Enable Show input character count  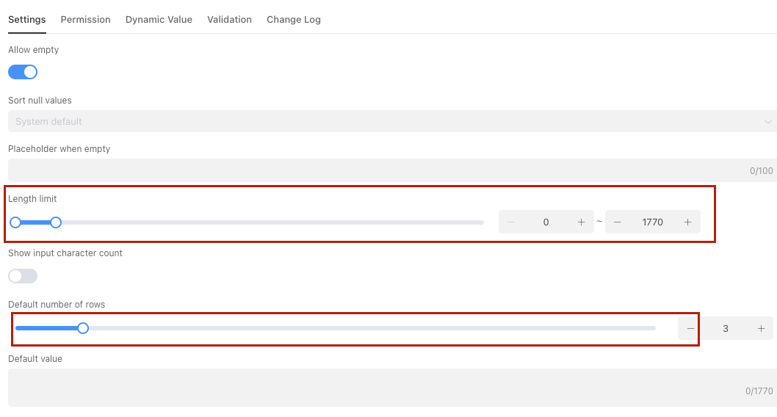(23, 276)
